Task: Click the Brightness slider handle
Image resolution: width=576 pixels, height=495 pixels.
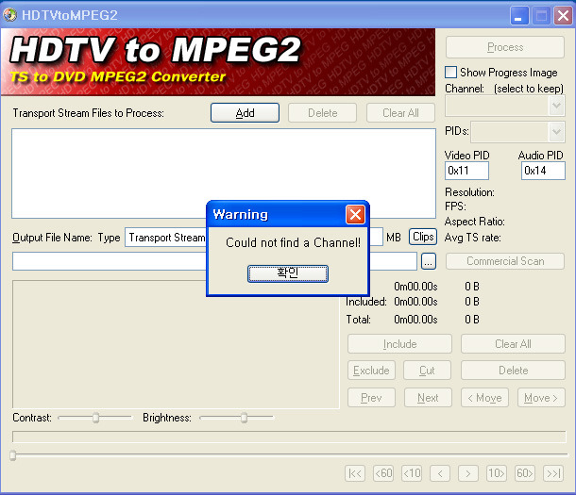Action: pos(244,418)
